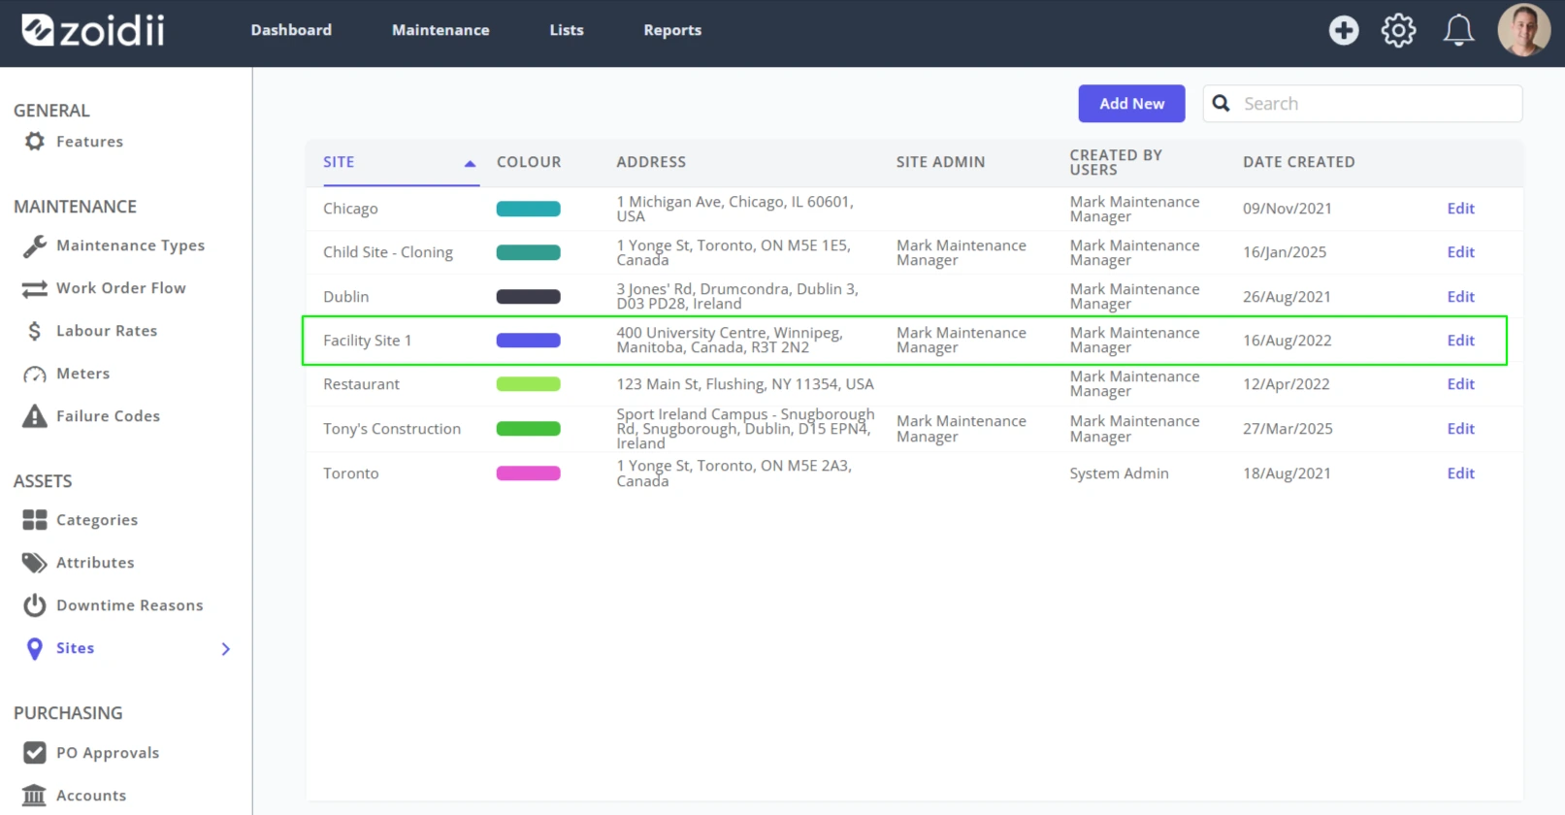The image size is (1565, 815).
Task: Open the Labour Rates dollar icon
Action: coord(35,331)
